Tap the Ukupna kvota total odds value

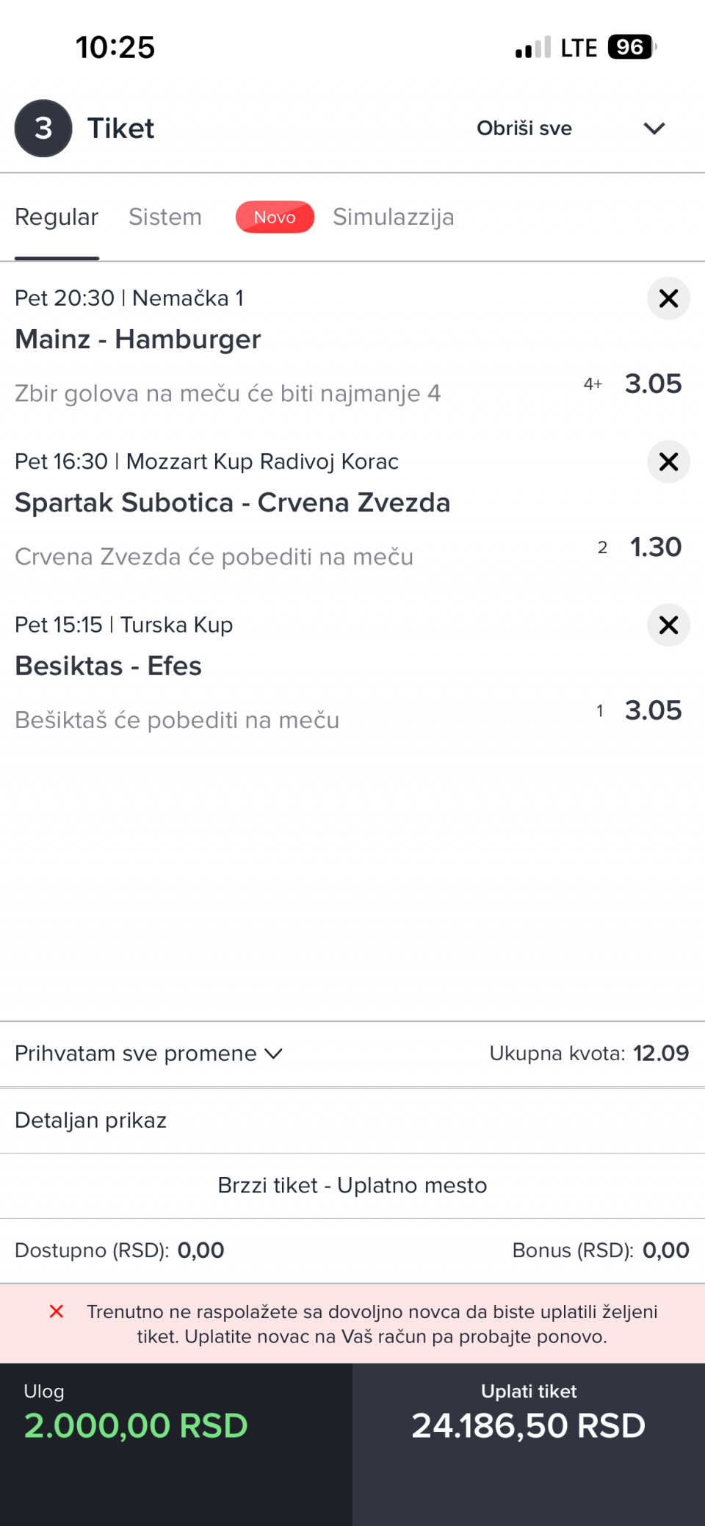[661, 1054]
